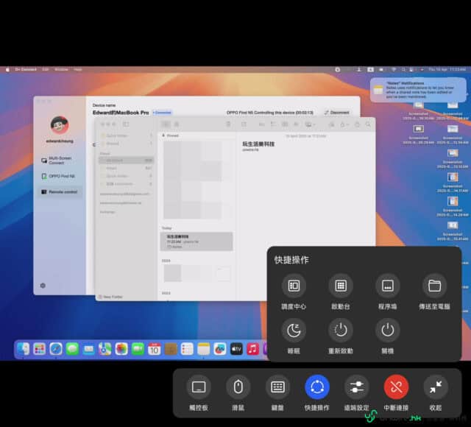Open the keyboard (鍵盤) input

[277, 387]
